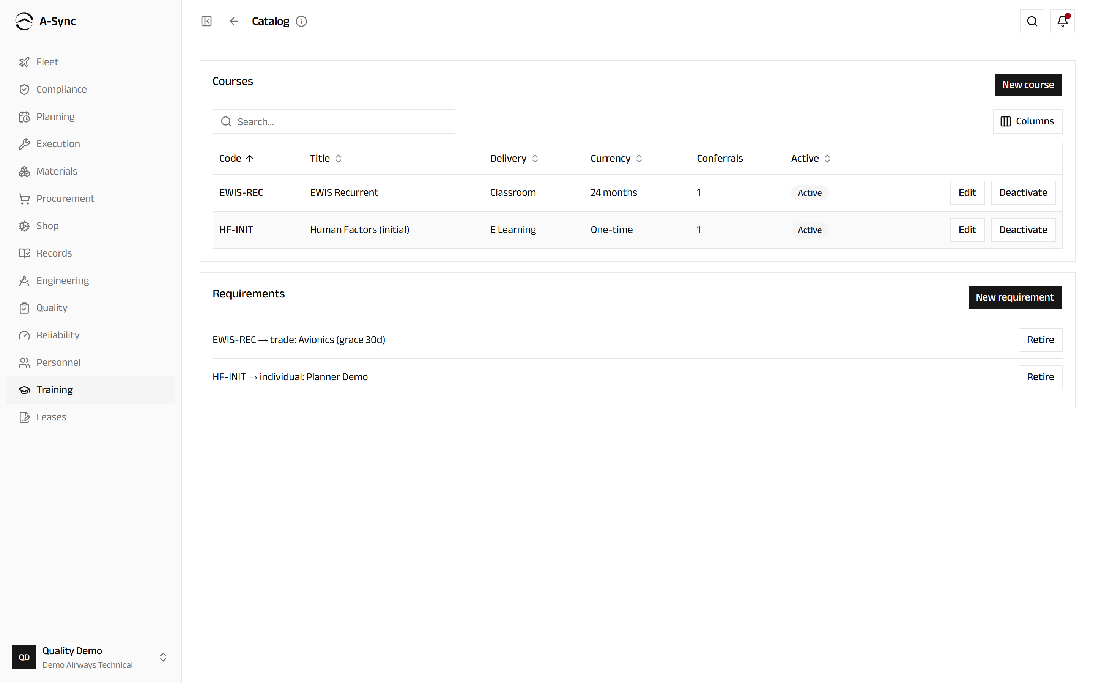Click Active badge in EWIS-REC row
Image resolution: width=1093 pixels, height=683 pixels.
[810, 193]
